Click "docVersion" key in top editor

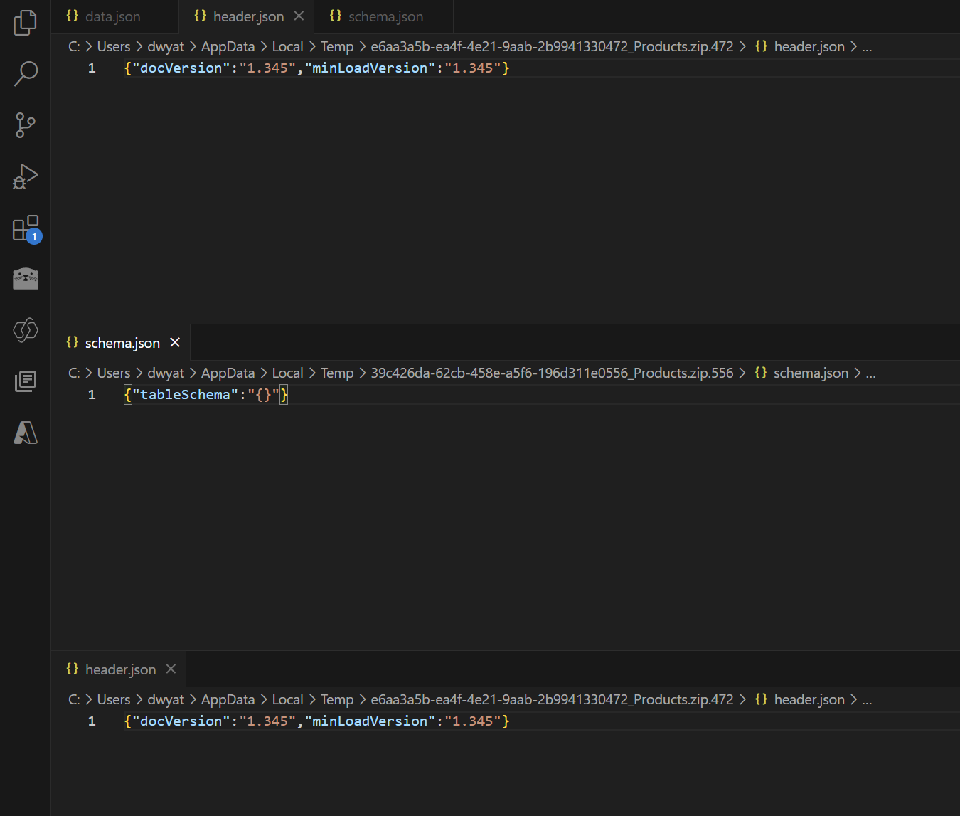tap(181, 68)
